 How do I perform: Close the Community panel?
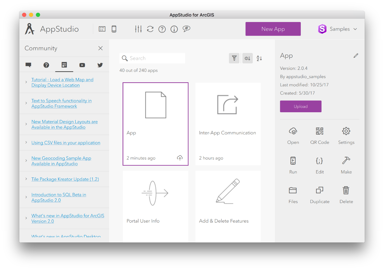click(x=101, y=48)
